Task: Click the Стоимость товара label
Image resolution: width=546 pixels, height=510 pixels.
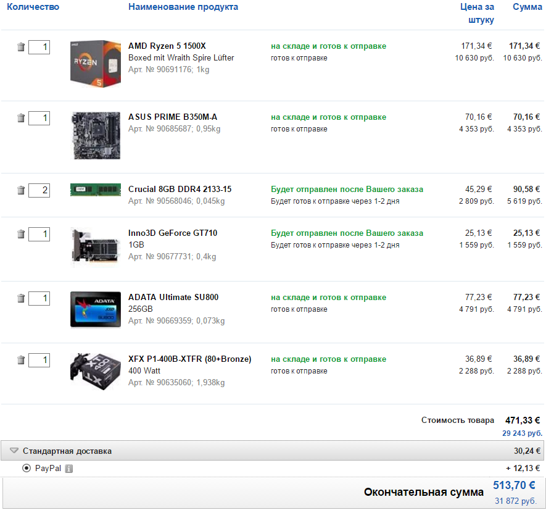Action: (x=458, y=420)
